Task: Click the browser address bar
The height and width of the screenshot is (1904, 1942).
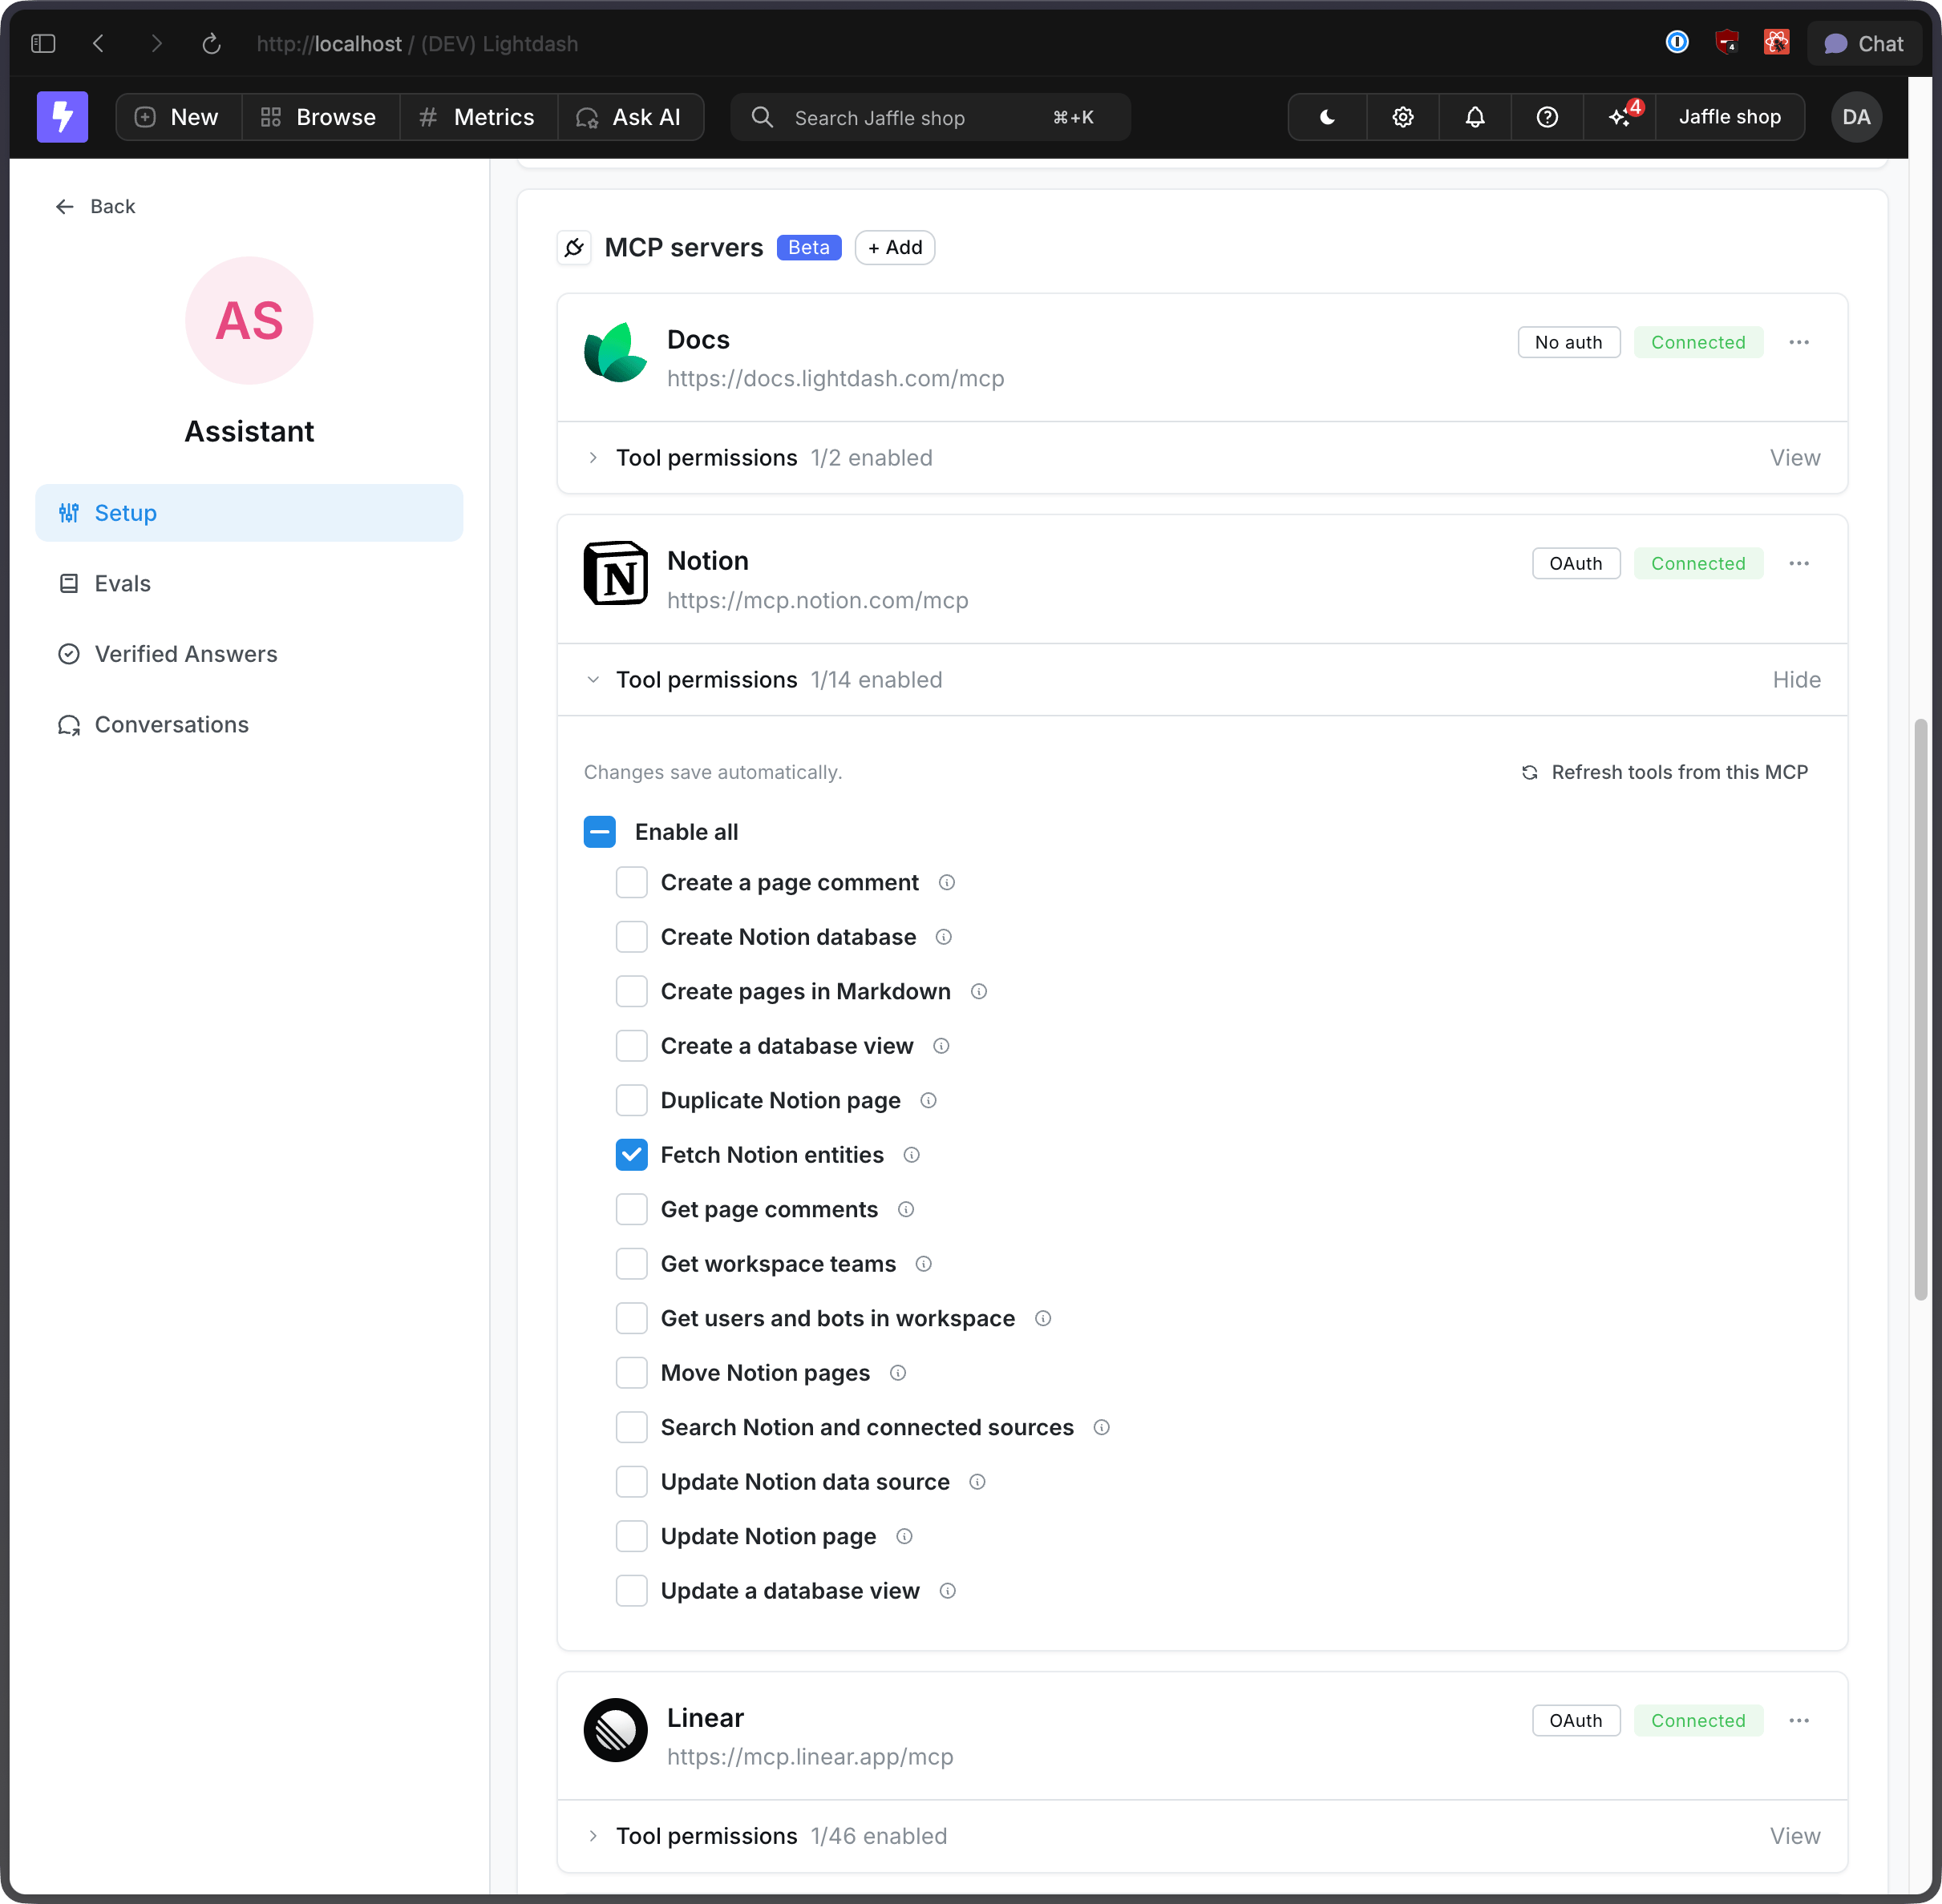Action: point(417,44)
